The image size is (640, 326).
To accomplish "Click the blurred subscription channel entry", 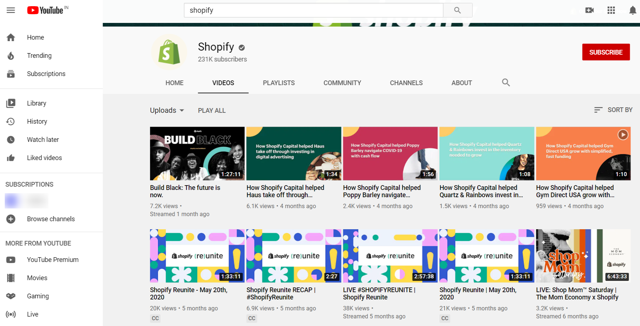I will (x=26, y=200).
